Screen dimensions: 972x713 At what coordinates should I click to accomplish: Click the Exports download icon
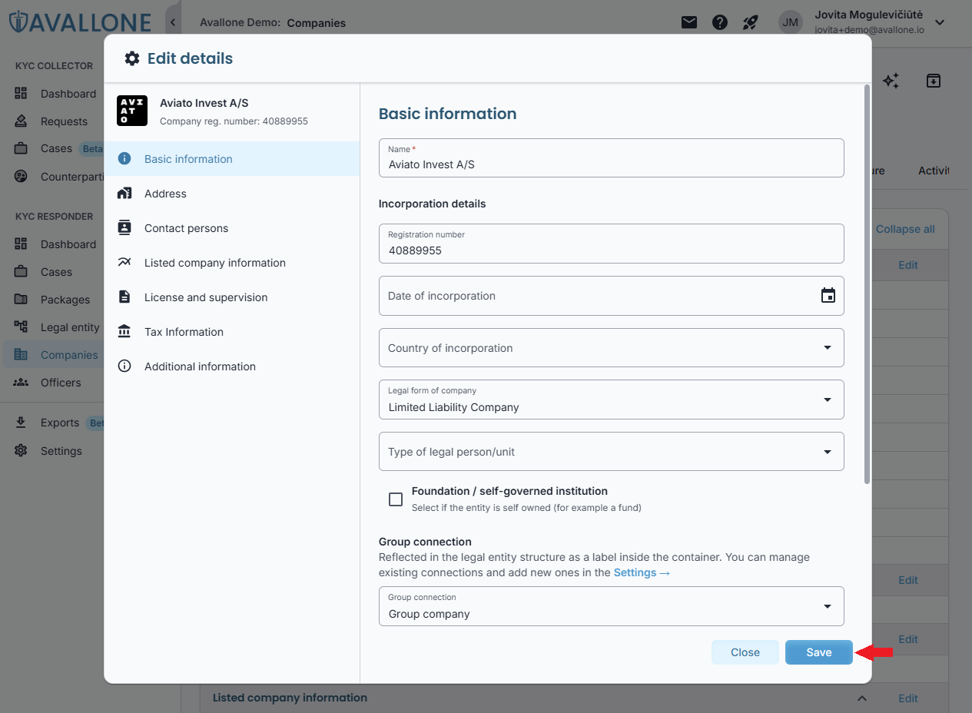point(21,423)
